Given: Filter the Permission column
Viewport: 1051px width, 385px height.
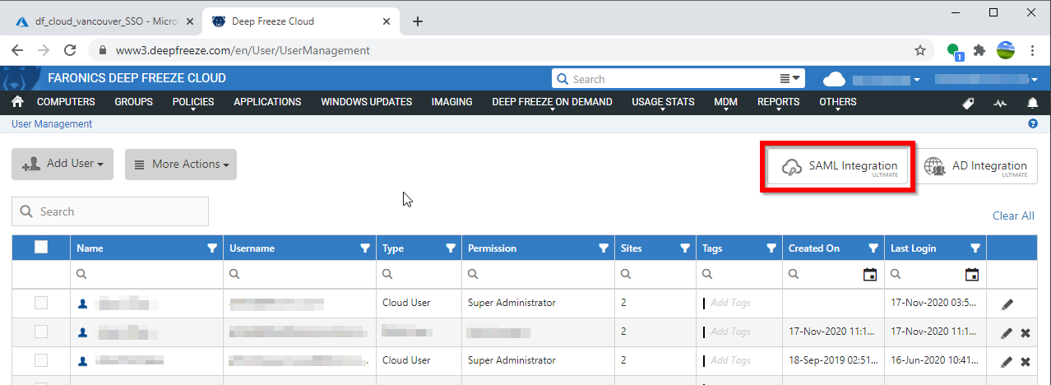Looking at the screenshot, I should (x=604, y=248).
